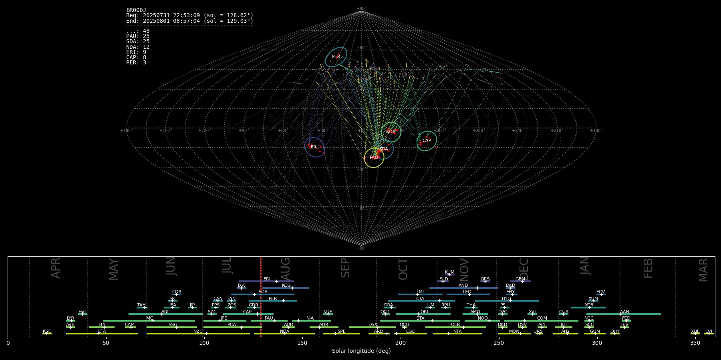This screenshot has width=721, height=360.
Task: Click the CAP radiant circle on sky map
Action: 427,141
